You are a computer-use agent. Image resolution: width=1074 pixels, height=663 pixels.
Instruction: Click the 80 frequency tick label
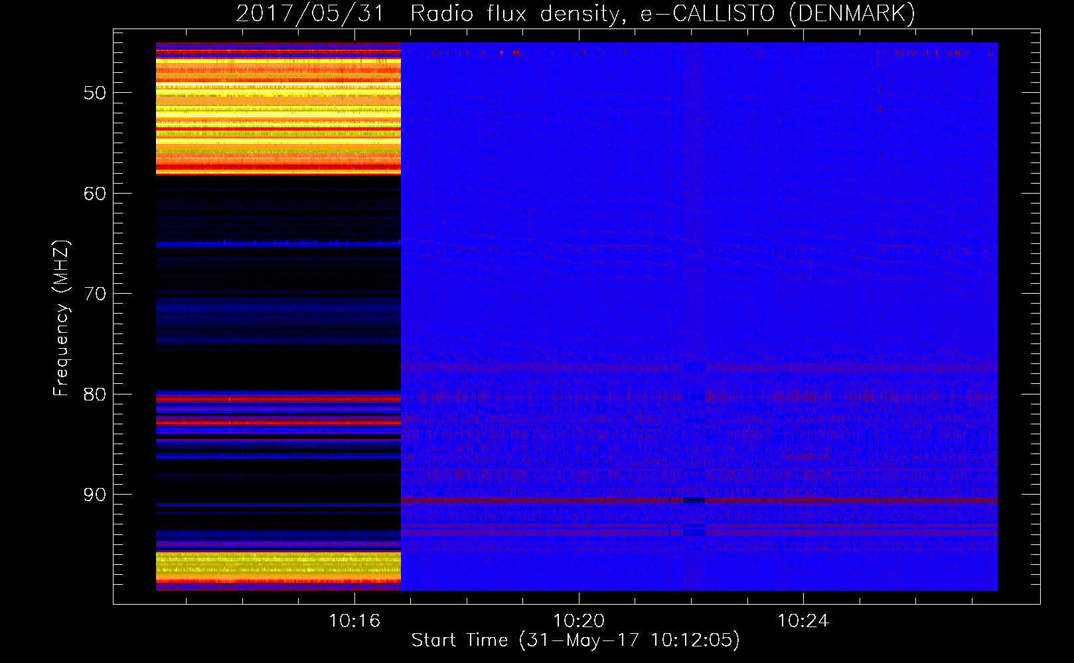[95, 394]
